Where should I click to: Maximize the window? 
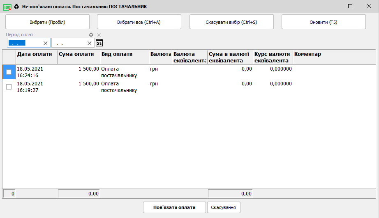click(350, 6)
